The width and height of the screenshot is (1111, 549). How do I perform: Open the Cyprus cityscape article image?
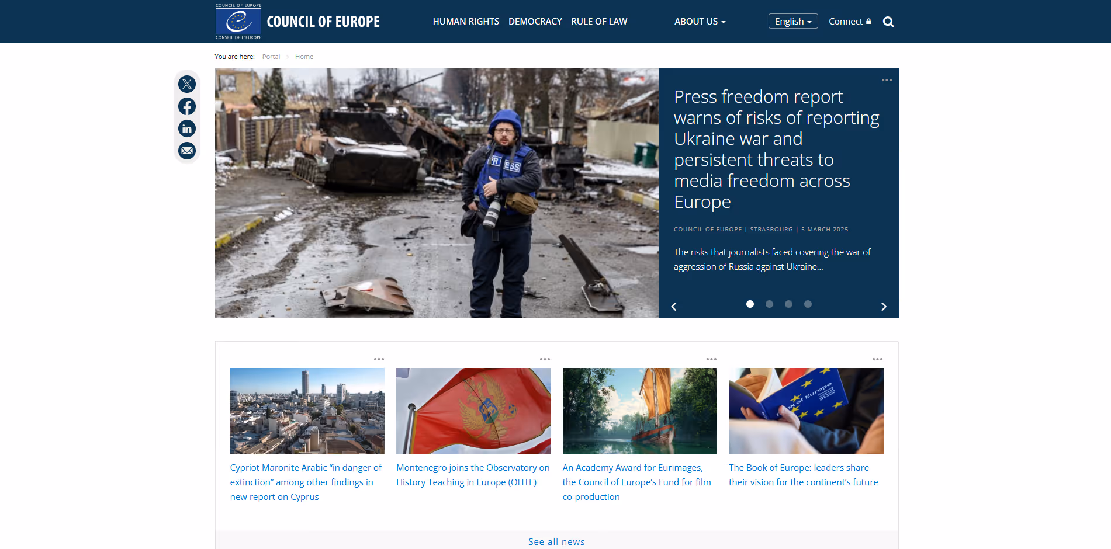click(x=307, y=411)
